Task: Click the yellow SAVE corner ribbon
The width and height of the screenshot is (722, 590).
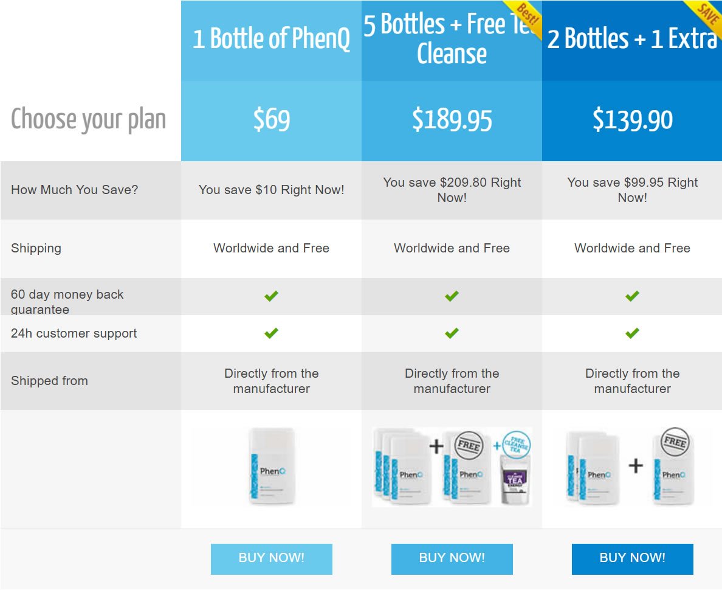Action: (706, 15)
